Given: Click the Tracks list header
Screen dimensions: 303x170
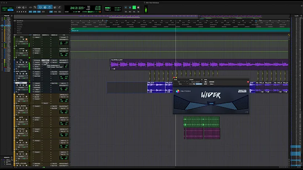Looking at the screenshot, I should (x=7, y=16).
